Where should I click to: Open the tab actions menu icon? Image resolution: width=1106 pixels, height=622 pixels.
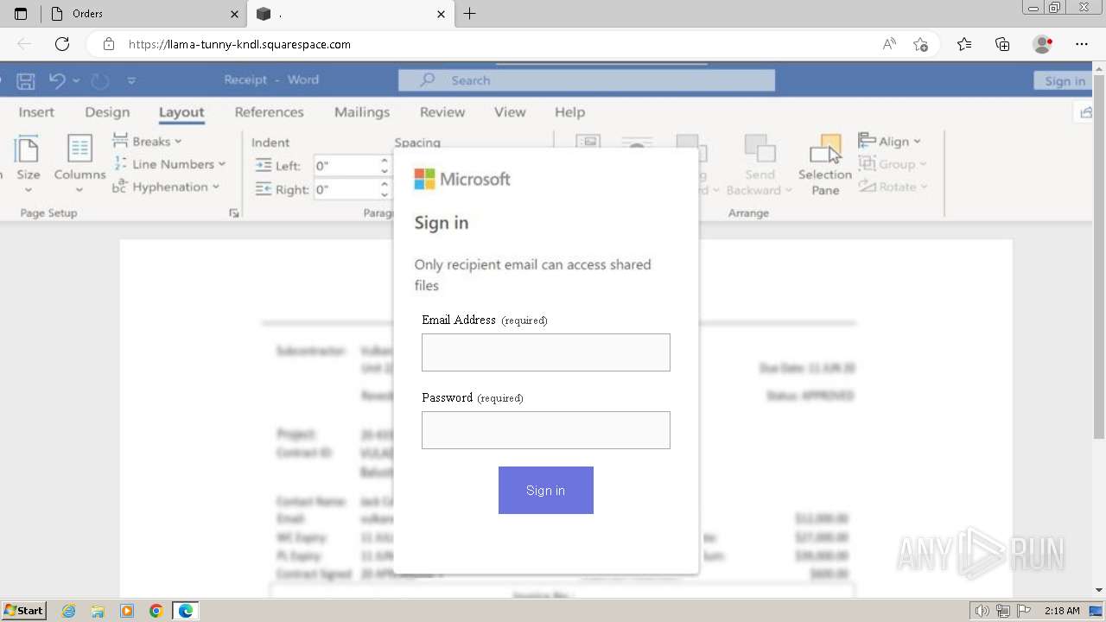[x=21, y=14]
